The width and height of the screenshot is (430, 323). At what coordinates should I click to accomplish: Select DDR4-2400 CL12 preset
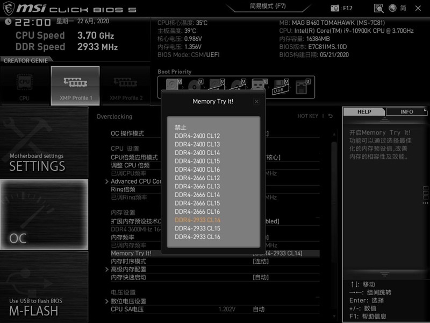pyautogui.click(x=197, y=136)
